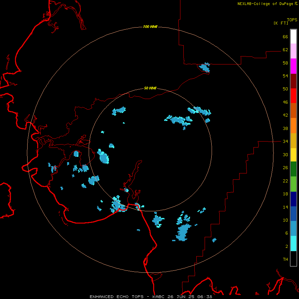Image resolution: width=299 pixels, height=299 pixels.
Task: Click the 66 label on the tops scale
Action: coord(285,37)
